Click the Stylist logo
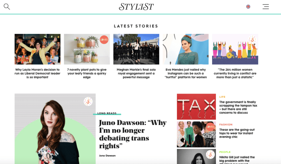The image size is (281, 164). click(136, 7)
